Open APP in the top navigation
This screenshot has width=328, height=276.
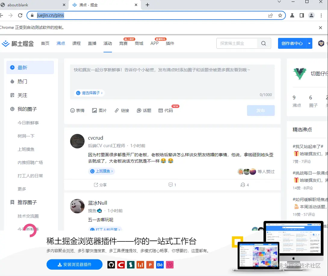(x=155, y=43)
